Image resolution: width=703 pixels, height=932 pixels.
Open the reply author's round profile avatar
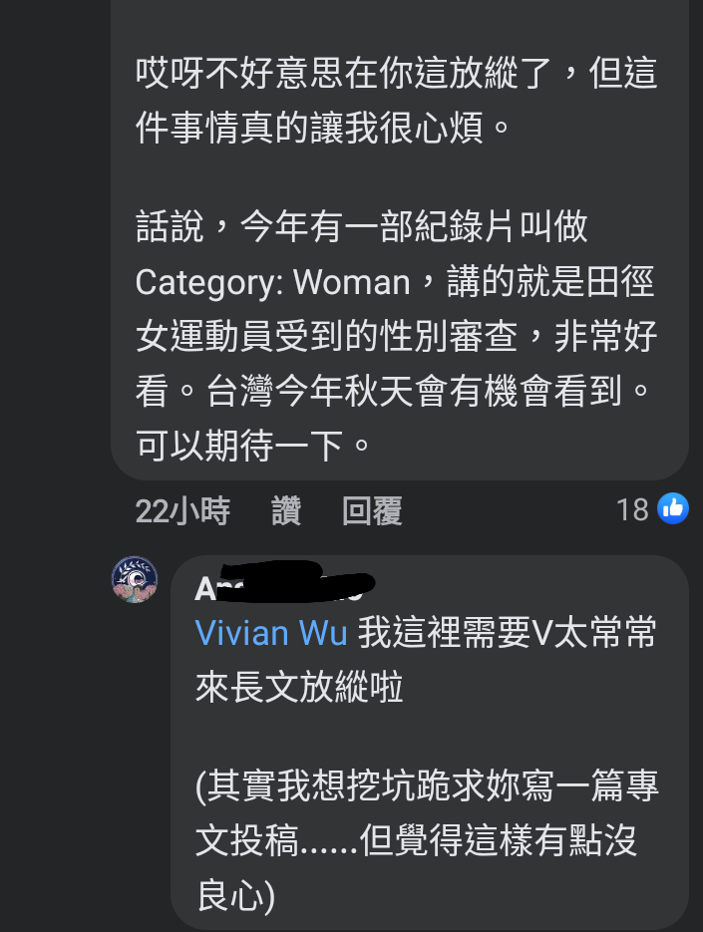pos(135,579)
